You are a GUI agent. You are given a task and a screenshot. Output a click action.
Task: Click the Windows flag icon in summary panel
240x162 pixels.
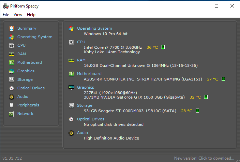point(71,29)
